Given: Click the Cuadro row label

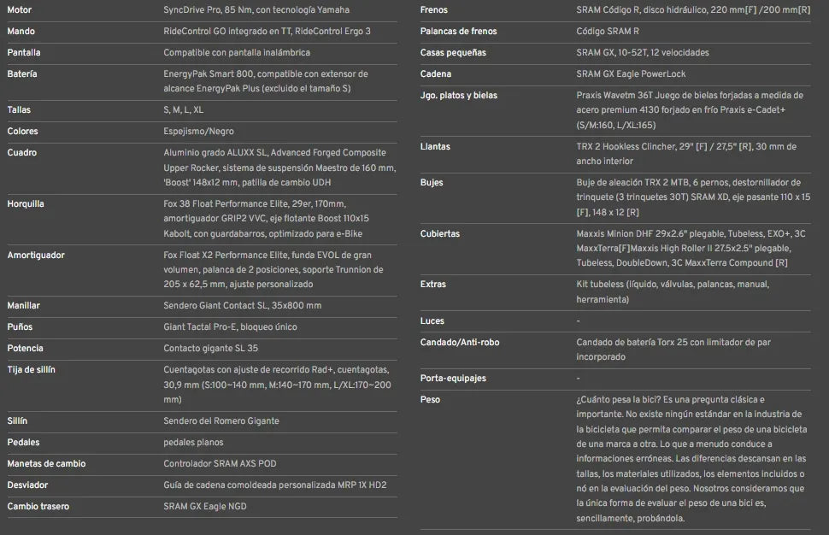Looking at the screenshot, I should [x=22, y=153].
